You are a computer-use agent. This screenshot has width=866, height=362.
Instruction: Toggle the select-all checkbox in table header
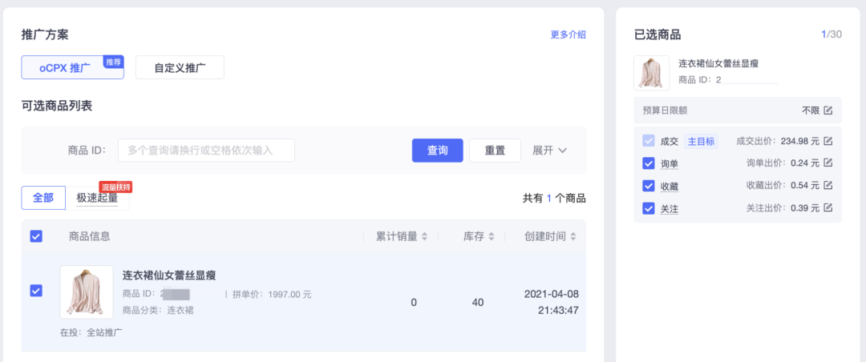coord(36,236)
